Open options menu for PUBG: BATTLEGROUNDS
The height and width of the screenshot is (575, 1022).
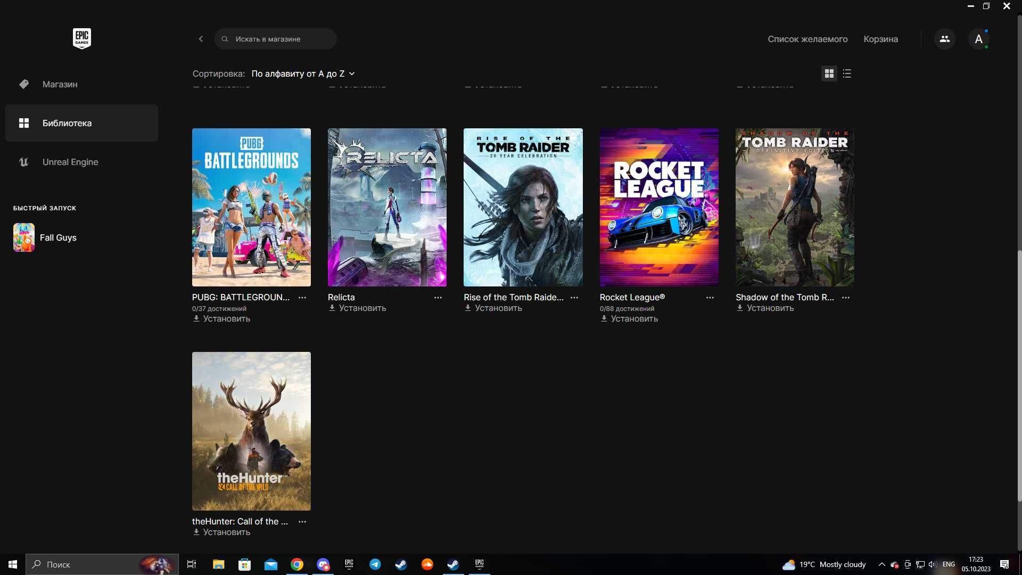[x=302, y=298]
